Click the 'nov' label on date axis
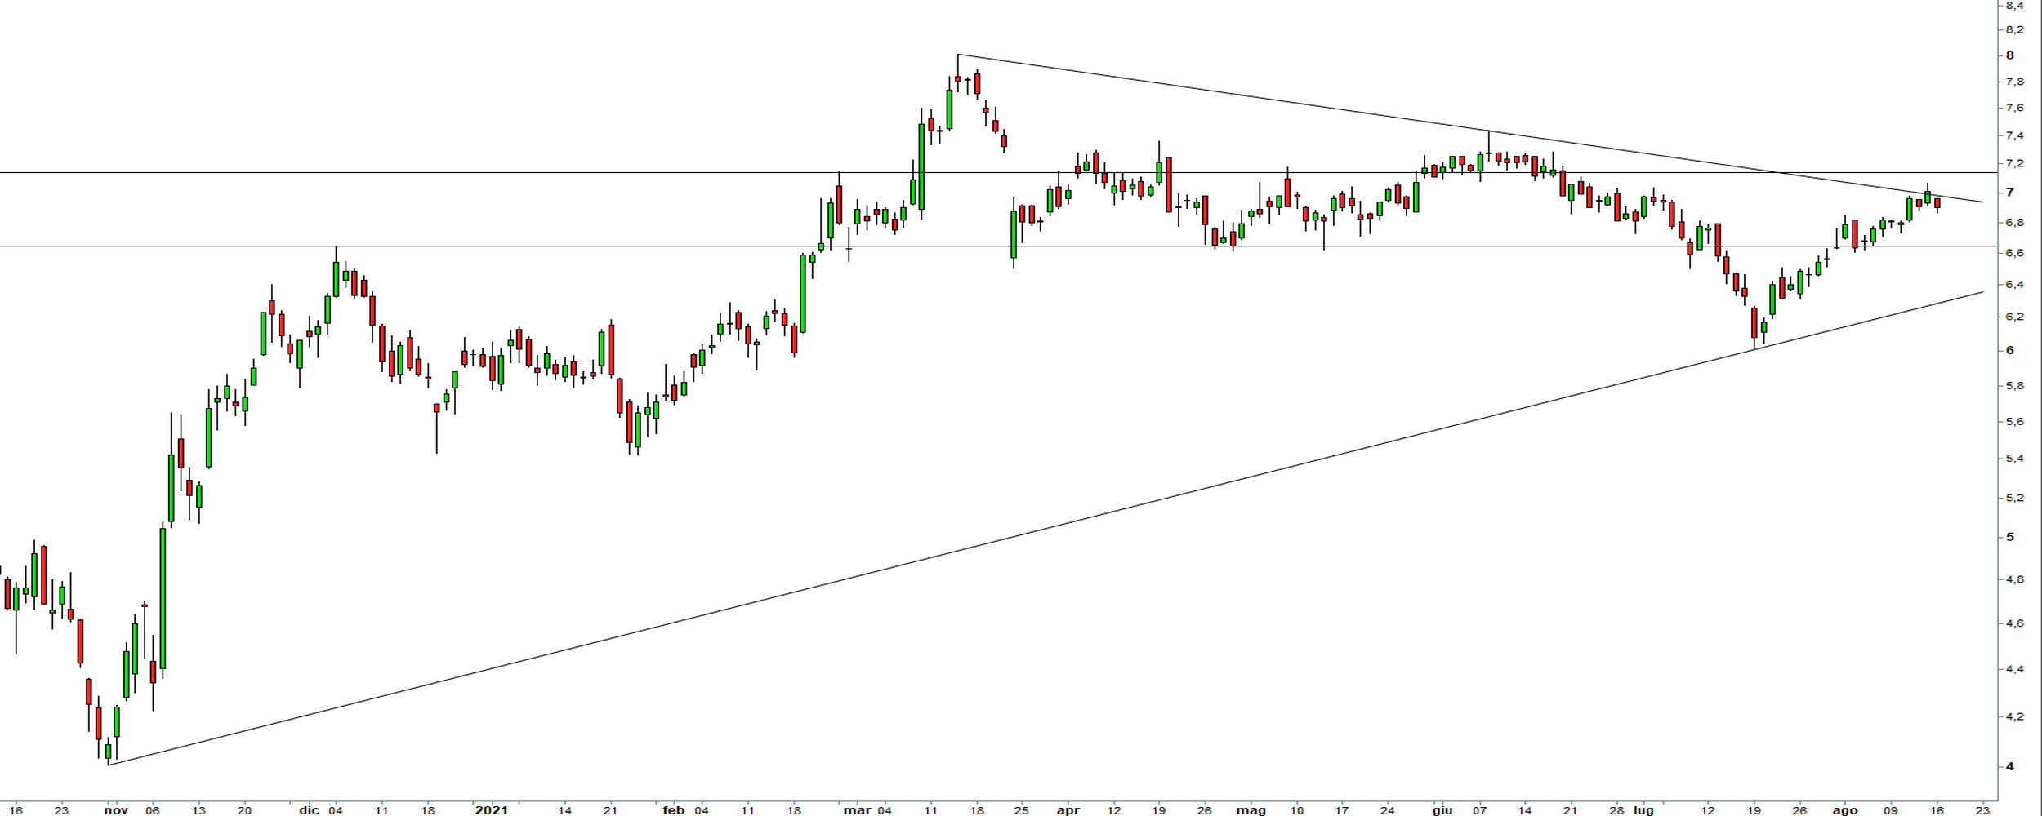Image resolution: width=2042 pixels, height=816 pixels. 116,810
